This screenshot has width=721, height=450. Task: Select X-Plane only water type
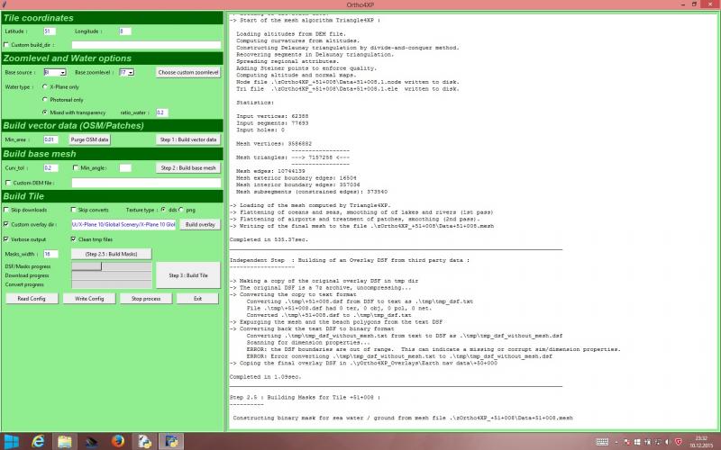pyautogui.click(x=44, y=86)
